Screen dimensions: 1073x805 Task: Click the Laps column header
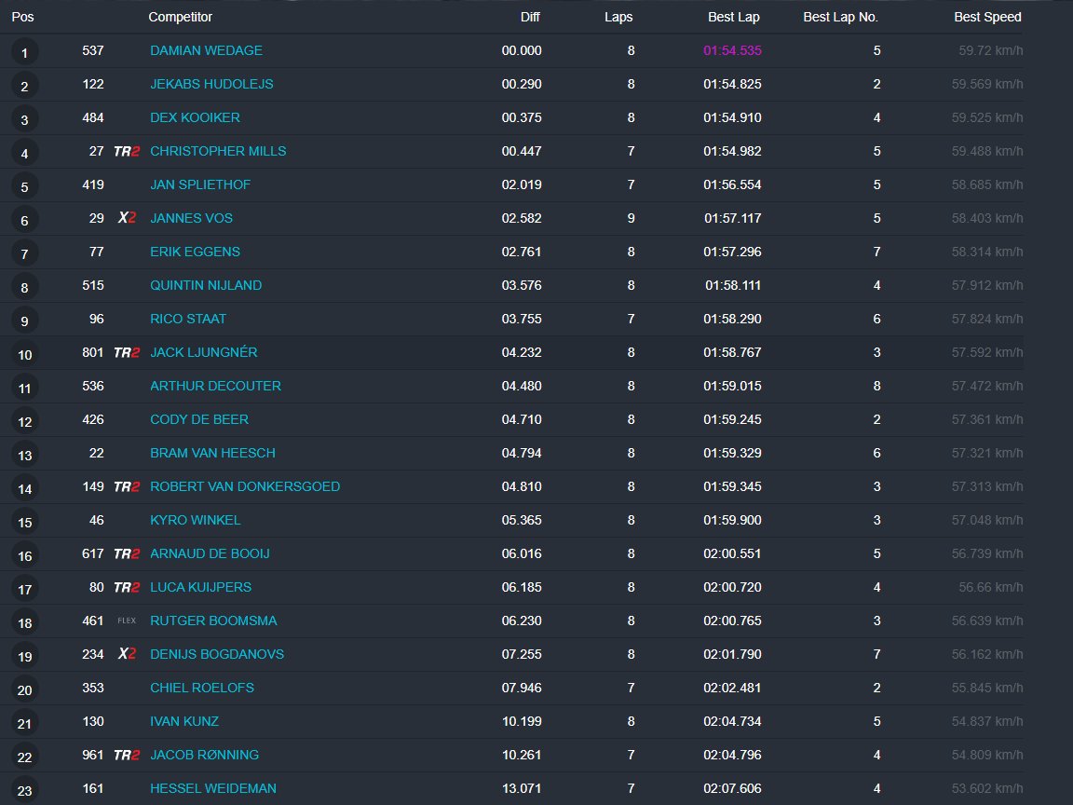618,17
